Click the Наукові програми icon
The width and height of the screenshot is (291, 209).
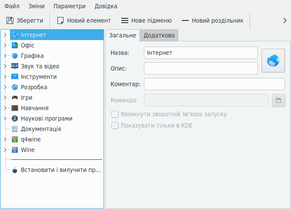click(x=15, y=118)
